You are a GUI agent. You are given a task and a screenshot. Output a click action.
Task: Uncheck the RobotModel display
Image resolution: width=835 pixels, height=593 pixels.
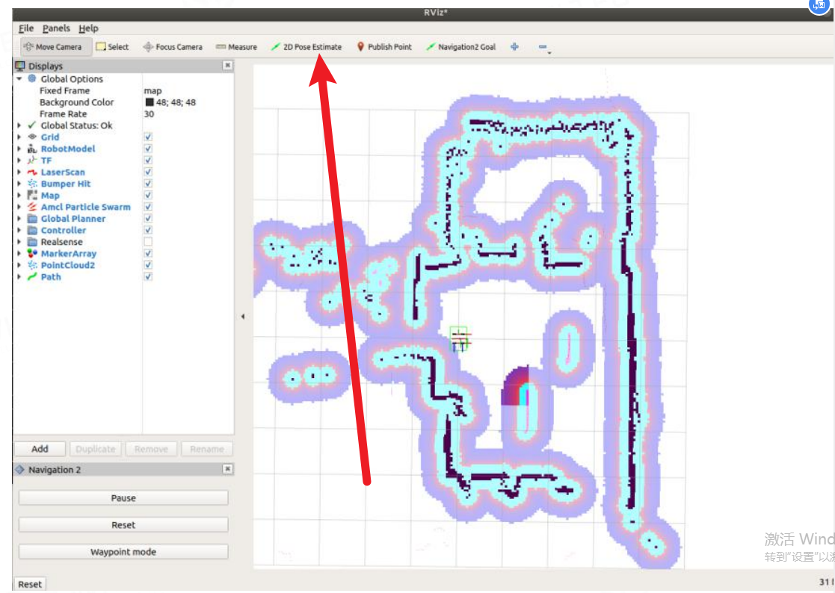coord(148,149)
